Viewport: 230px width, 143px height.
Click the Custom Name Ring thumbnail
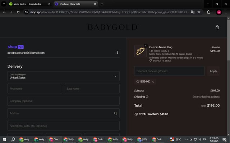(141, 51)
